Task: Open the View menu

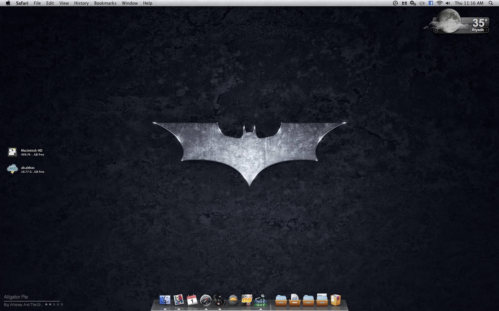Action: (64, 3)
